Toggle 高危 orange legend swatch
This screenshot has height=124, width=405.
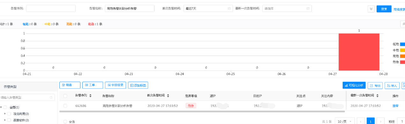coord(402,56)
